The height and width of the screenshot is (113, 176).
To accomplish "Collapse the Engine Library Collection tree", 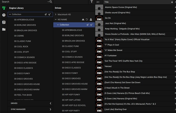I will click(x=10, y=14).
